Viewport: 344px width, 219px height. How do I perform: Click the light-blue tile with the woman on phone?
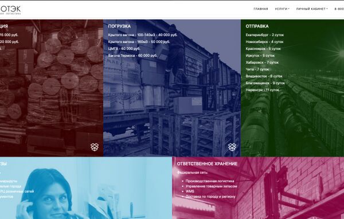click(86, 188)
